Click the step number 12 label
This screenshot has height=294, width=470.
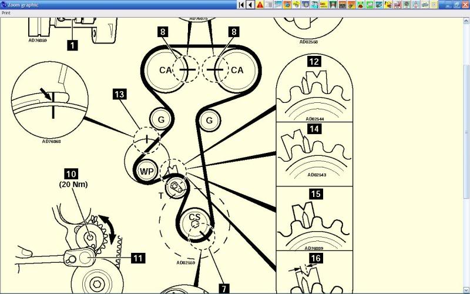[x=314, y=62]
